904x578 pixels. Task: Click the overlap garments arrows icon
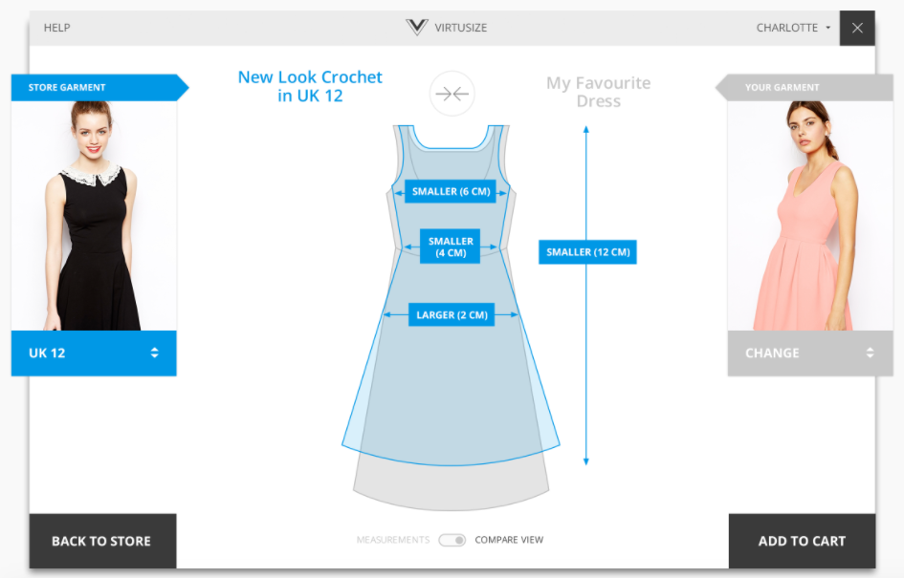click(x=452, y=94)
